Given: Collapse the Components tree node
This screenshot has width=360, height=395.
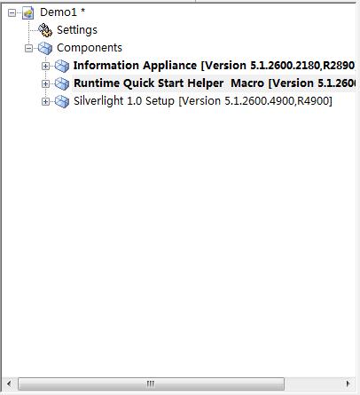Looking at the screenshot, I should (x=28, y=48).
